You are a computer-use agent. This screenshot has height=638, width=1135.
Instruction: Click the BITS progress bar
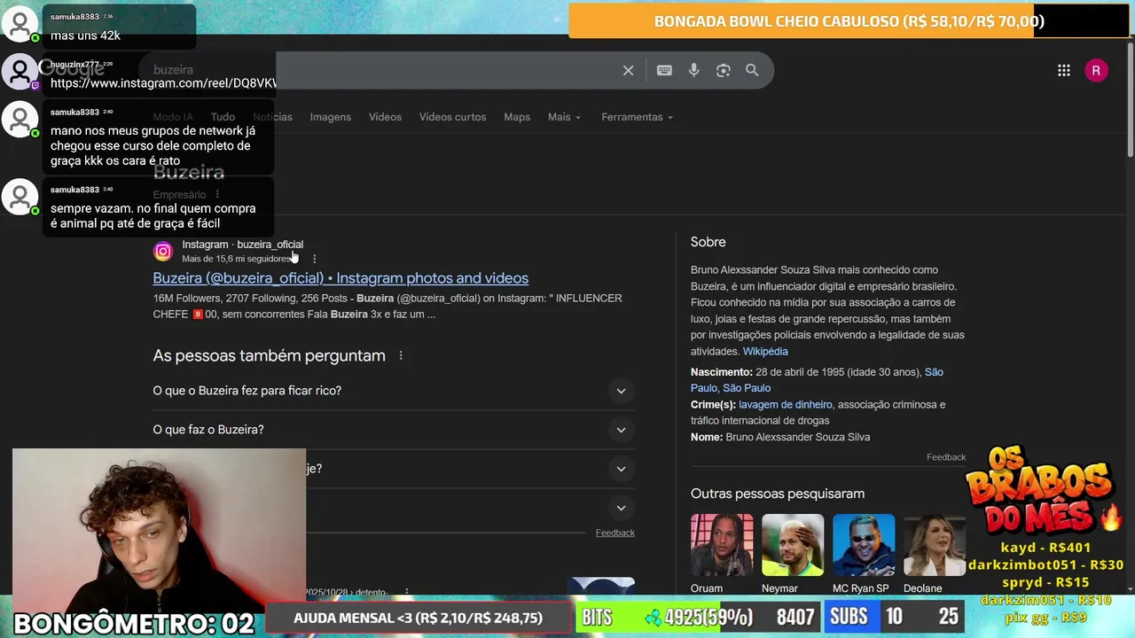(x=699, y=618)
